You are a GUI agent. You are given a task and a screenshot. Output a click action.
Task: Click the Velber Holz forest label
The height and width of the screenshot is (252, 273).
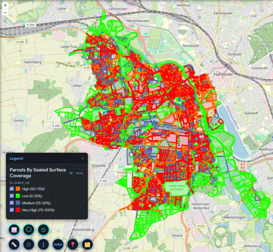pos(45,91)
